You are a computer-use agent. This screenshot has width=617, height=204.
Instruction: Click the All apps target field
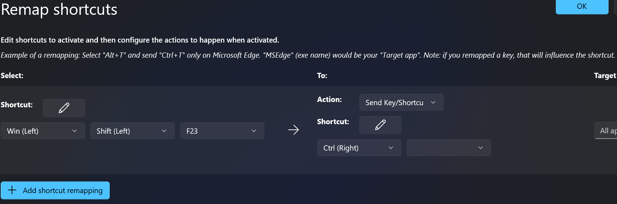point(606,130)
